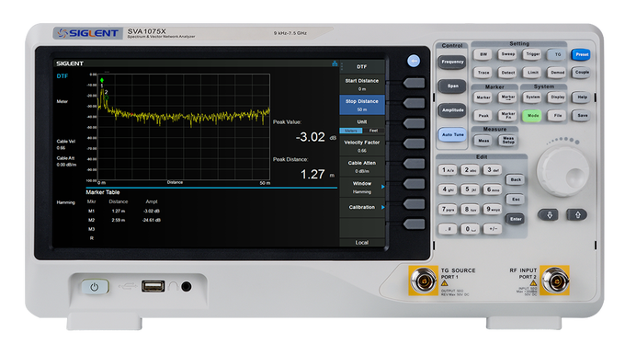Image resolution: width=625 pixels, height=355 pixels.
Task: Select Meters in the on-screen Unit toggle
Action: tap(351, 131)
